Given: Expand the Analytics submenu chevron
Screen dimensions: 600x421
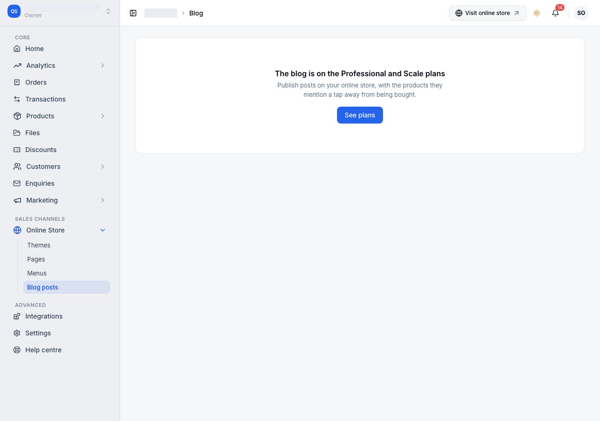Looking at the screenshot, I should pos(103,65).
